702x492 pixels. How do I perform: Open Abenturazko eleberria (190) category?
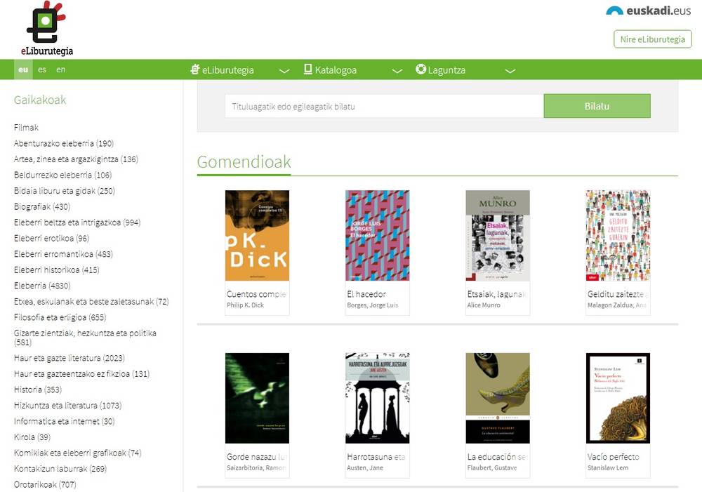(x=64, y=143)
